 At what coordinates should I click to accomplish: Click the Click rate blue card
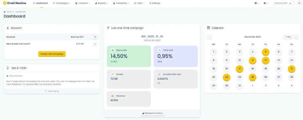coord(176,56)
